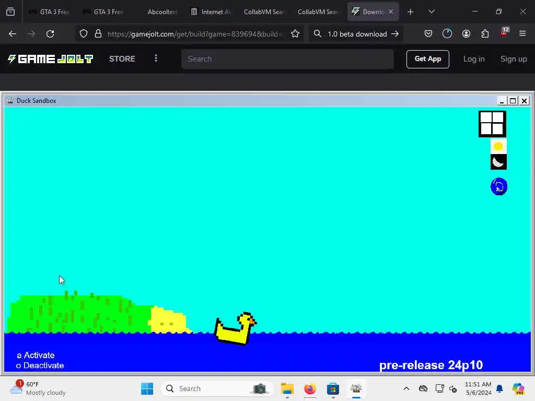
Task: Click the gamejolt.com URL in address bar
Action: click(x=194, y=34)
